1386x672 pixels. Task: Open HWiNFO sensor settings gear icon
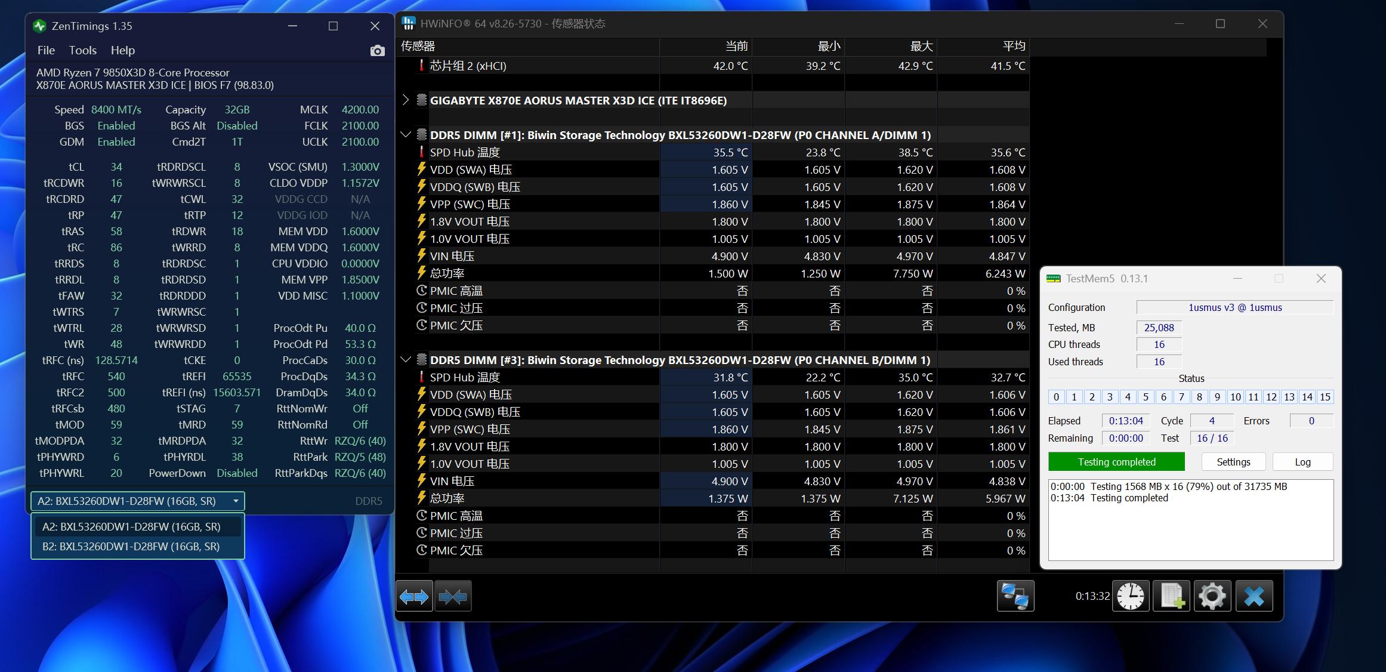click(x=1212, y=596)
